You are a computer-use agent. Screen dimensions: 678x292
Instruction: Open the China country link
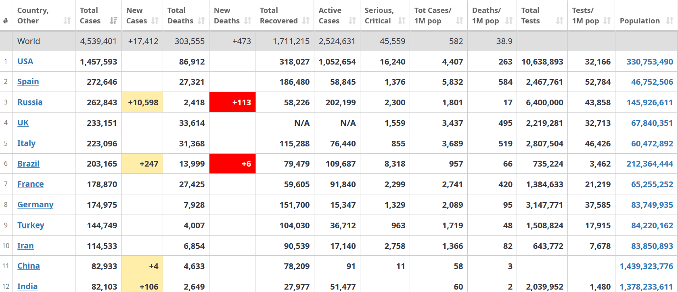click(x=28, y=266)
